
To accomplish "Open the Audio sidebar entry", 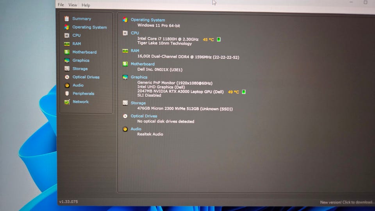I will click(x=78, y=85).
